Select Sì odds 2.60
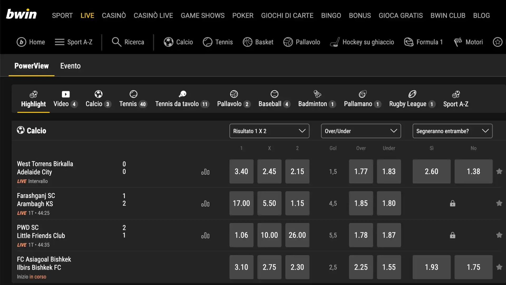The height and width of the screenshot is (285, 506). coord(431,172)
